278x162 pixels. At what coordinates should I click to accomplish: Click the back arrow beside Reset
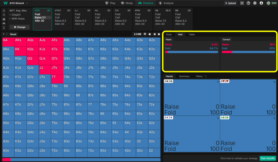click(4, 34)
